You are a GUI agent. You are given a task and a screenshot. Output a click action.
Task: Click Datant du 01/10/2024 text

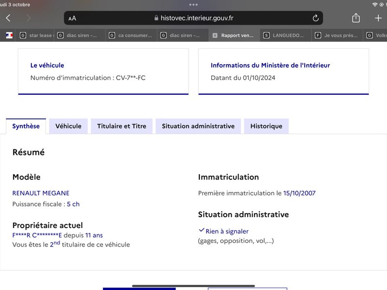click(x=243, y=78)
